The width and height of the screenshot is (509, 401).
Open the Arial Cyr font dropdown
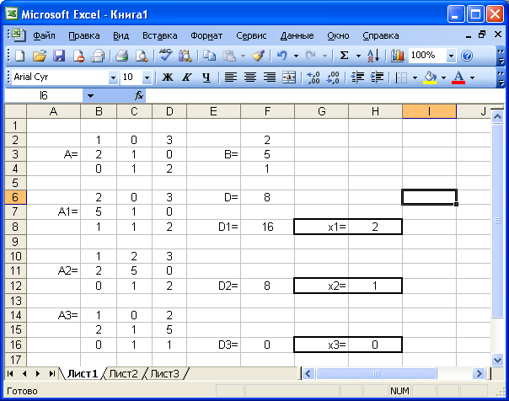coord(113,78)
